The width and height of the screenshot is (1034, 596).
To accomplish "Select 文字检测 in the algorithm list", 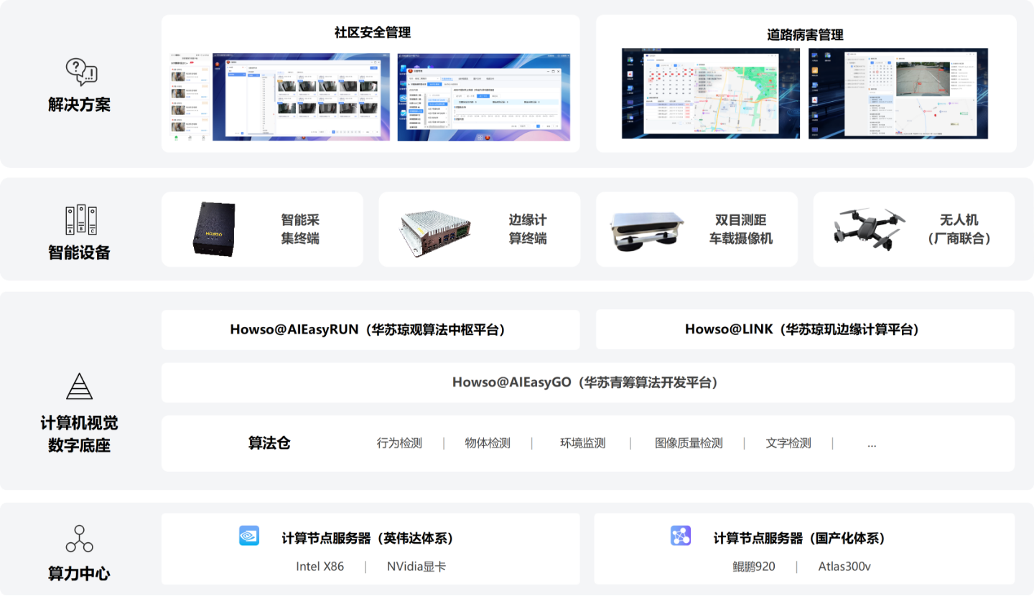I will (x=788, y=443).
